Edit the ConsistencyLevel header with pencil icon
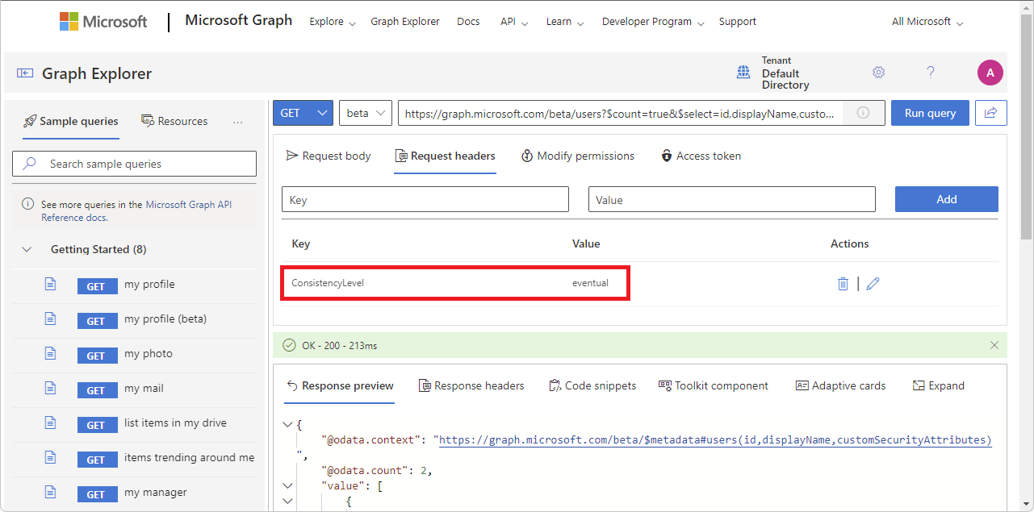 coord(873,284)
